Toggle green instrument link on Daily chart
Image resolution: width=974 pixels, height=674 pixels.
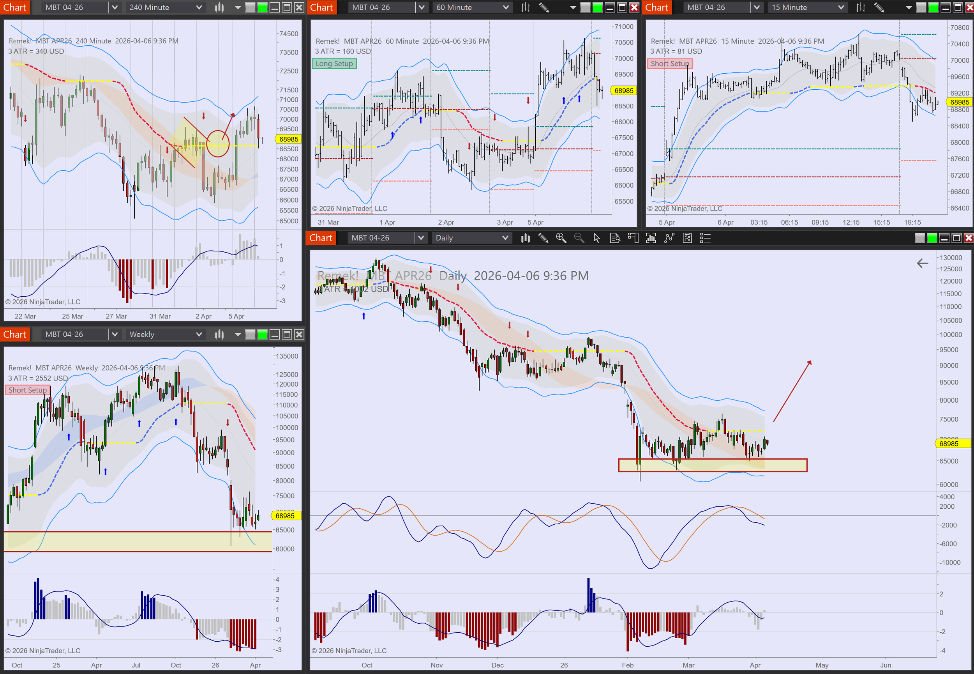[x=932, y=238]
